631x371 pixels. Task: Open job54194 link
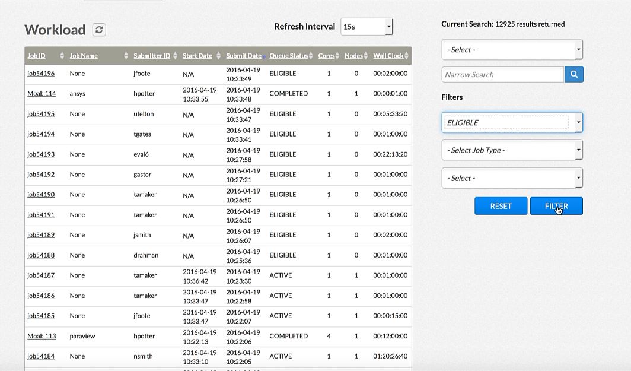[x=41, y=134]
